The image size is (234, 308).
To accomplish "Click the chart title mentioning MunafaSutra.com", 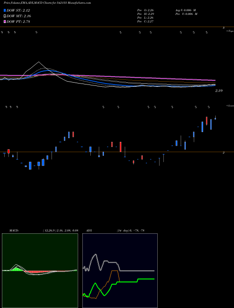I will click(x=47, y=3).
